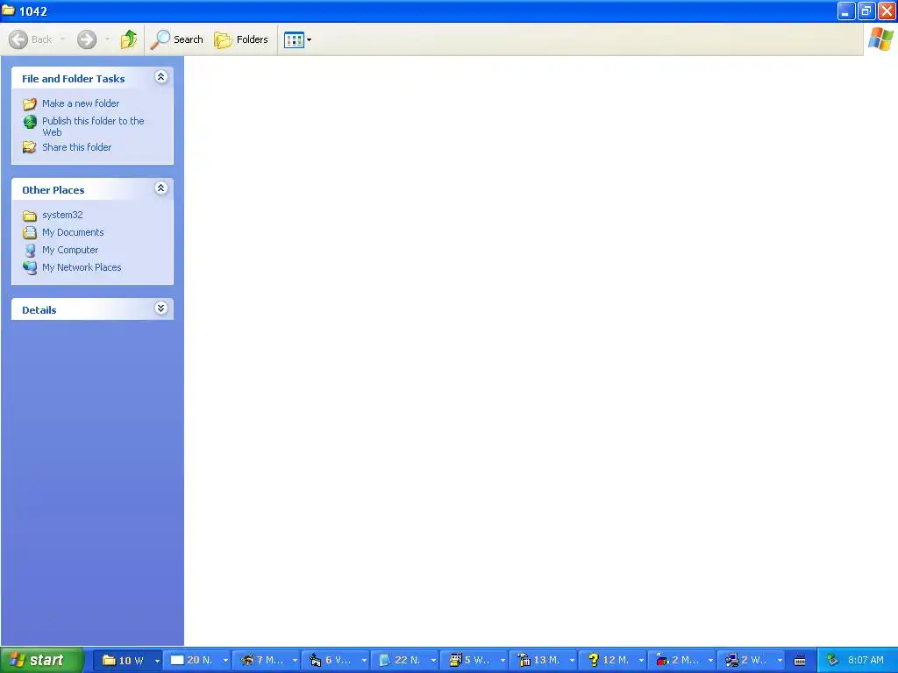Open the 22 N taskbar group
The width and height of the screenshot is (898, 673).
(404, 660)
